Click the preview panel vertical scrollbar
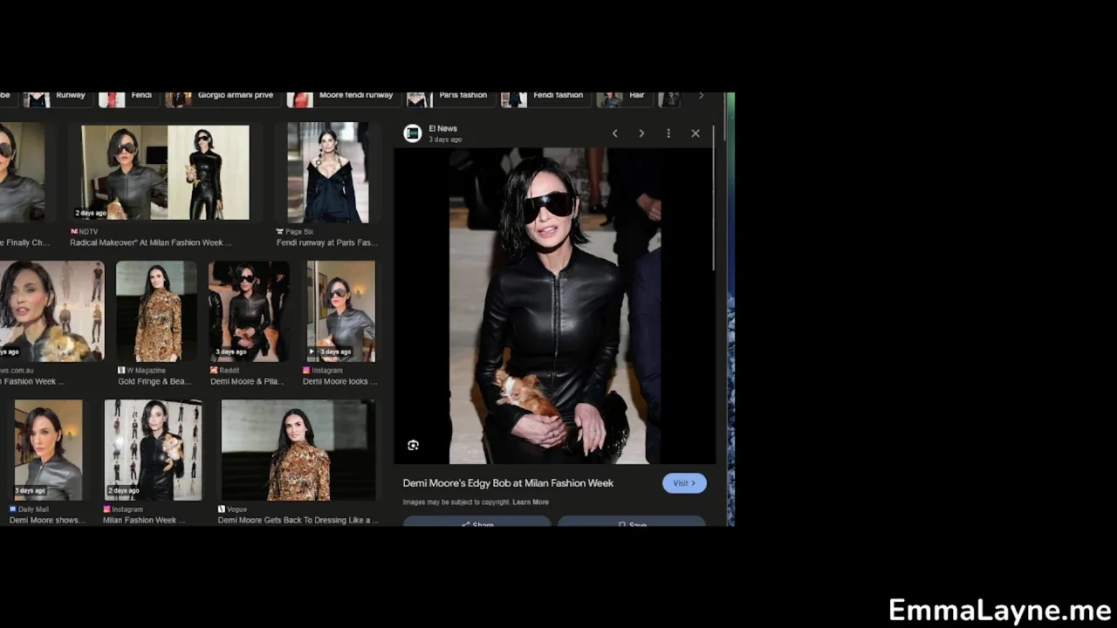The height and width of the screenshot is (628, 1117). click(714, 199)
